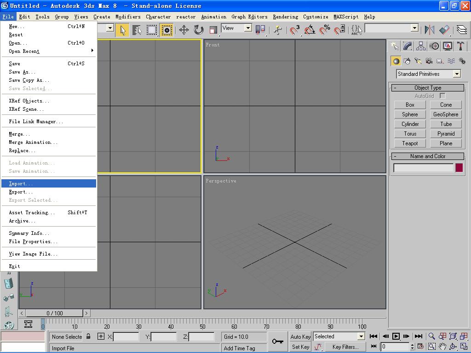This screenshot has height=353, width=471.
Task: Open the Modifiers menu
Action: [x=128, y=17]
